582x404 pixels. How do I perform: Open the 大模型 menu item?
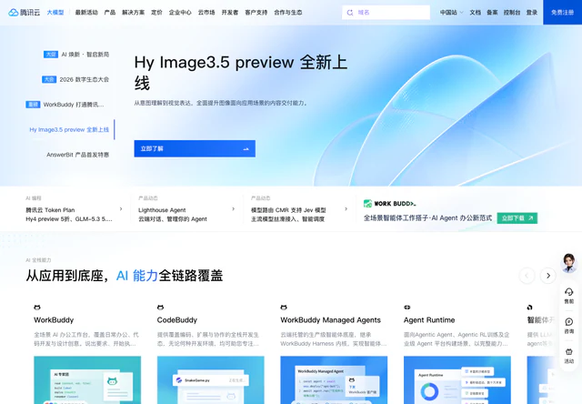55,12
